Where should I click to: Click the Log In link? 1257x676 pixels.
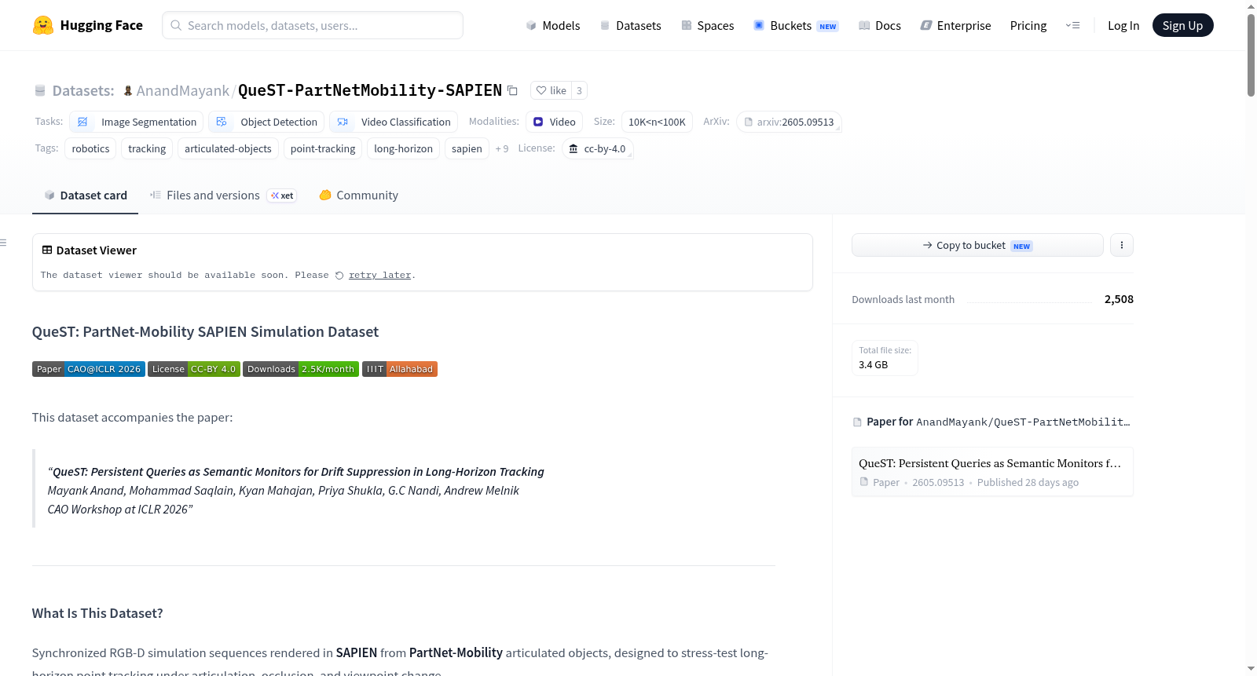click(1123, 25)
